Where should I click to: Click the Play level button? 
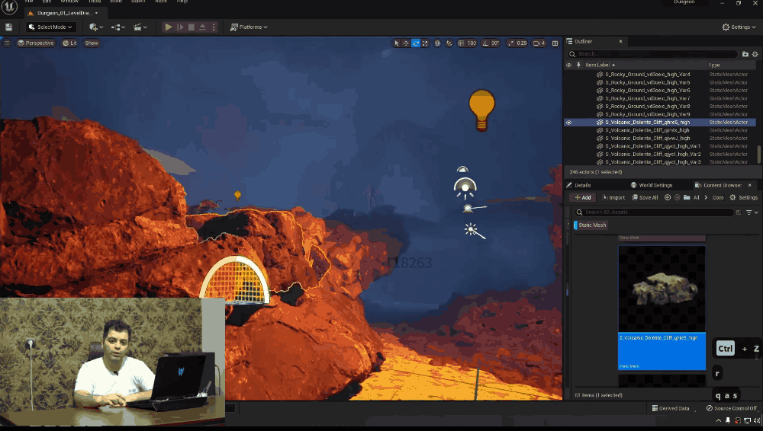[169, 27]
